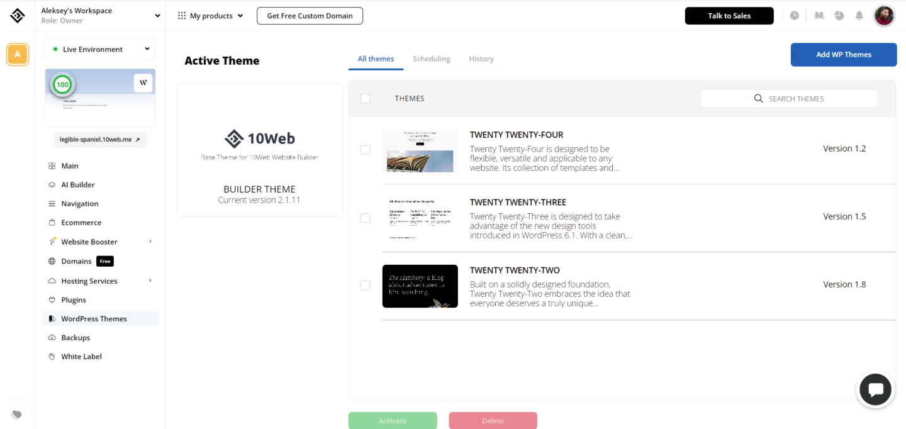Open the book documentation icon
The image size is (906, 429).
(819, 16)
